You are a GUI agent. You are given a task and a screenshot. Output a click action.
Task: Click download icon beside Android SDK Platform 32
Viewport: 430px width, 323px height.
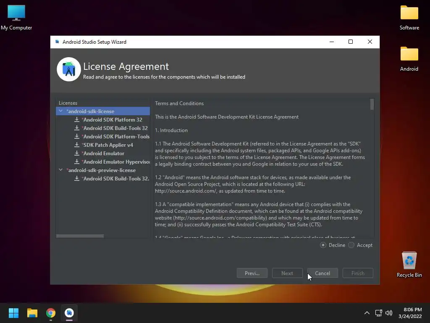[77, 120]
